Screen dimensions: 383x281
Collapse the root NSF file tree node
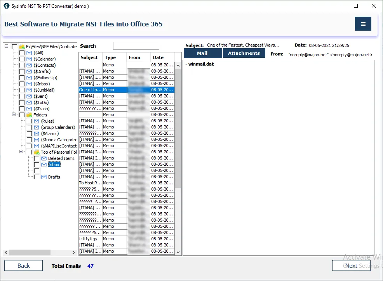7,47
